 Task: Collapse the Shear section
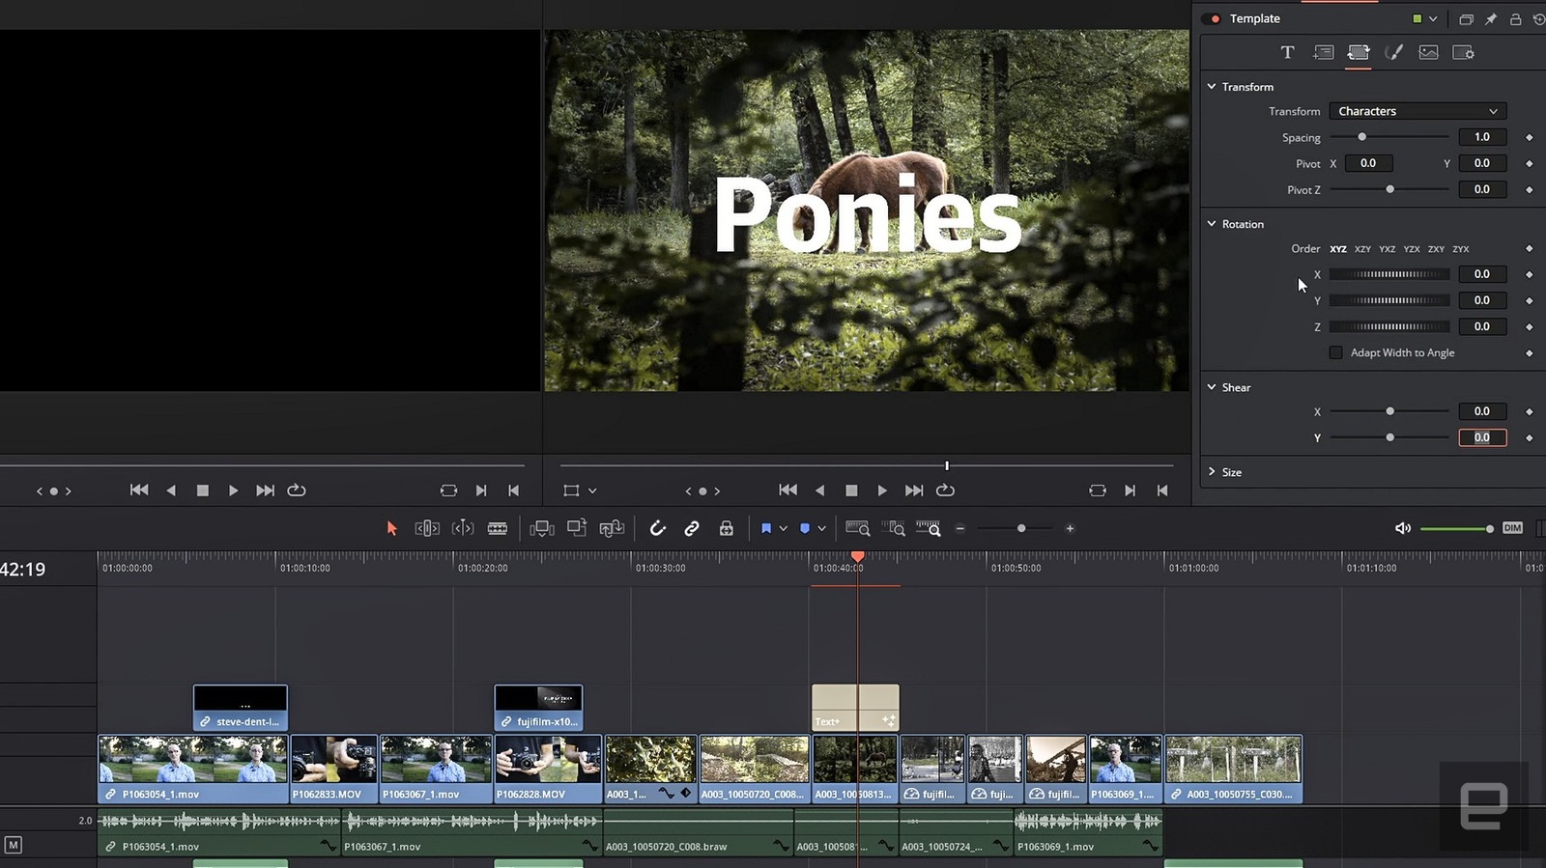point(1212,387)
